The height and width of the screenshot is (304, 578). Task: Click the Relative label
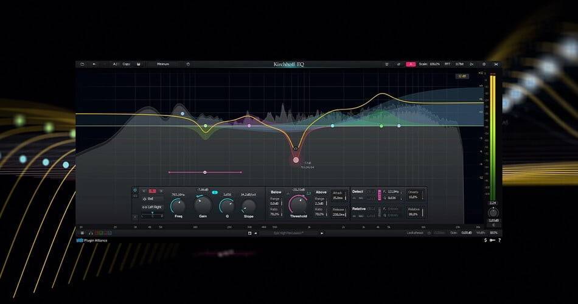click(x=359, y=209)
